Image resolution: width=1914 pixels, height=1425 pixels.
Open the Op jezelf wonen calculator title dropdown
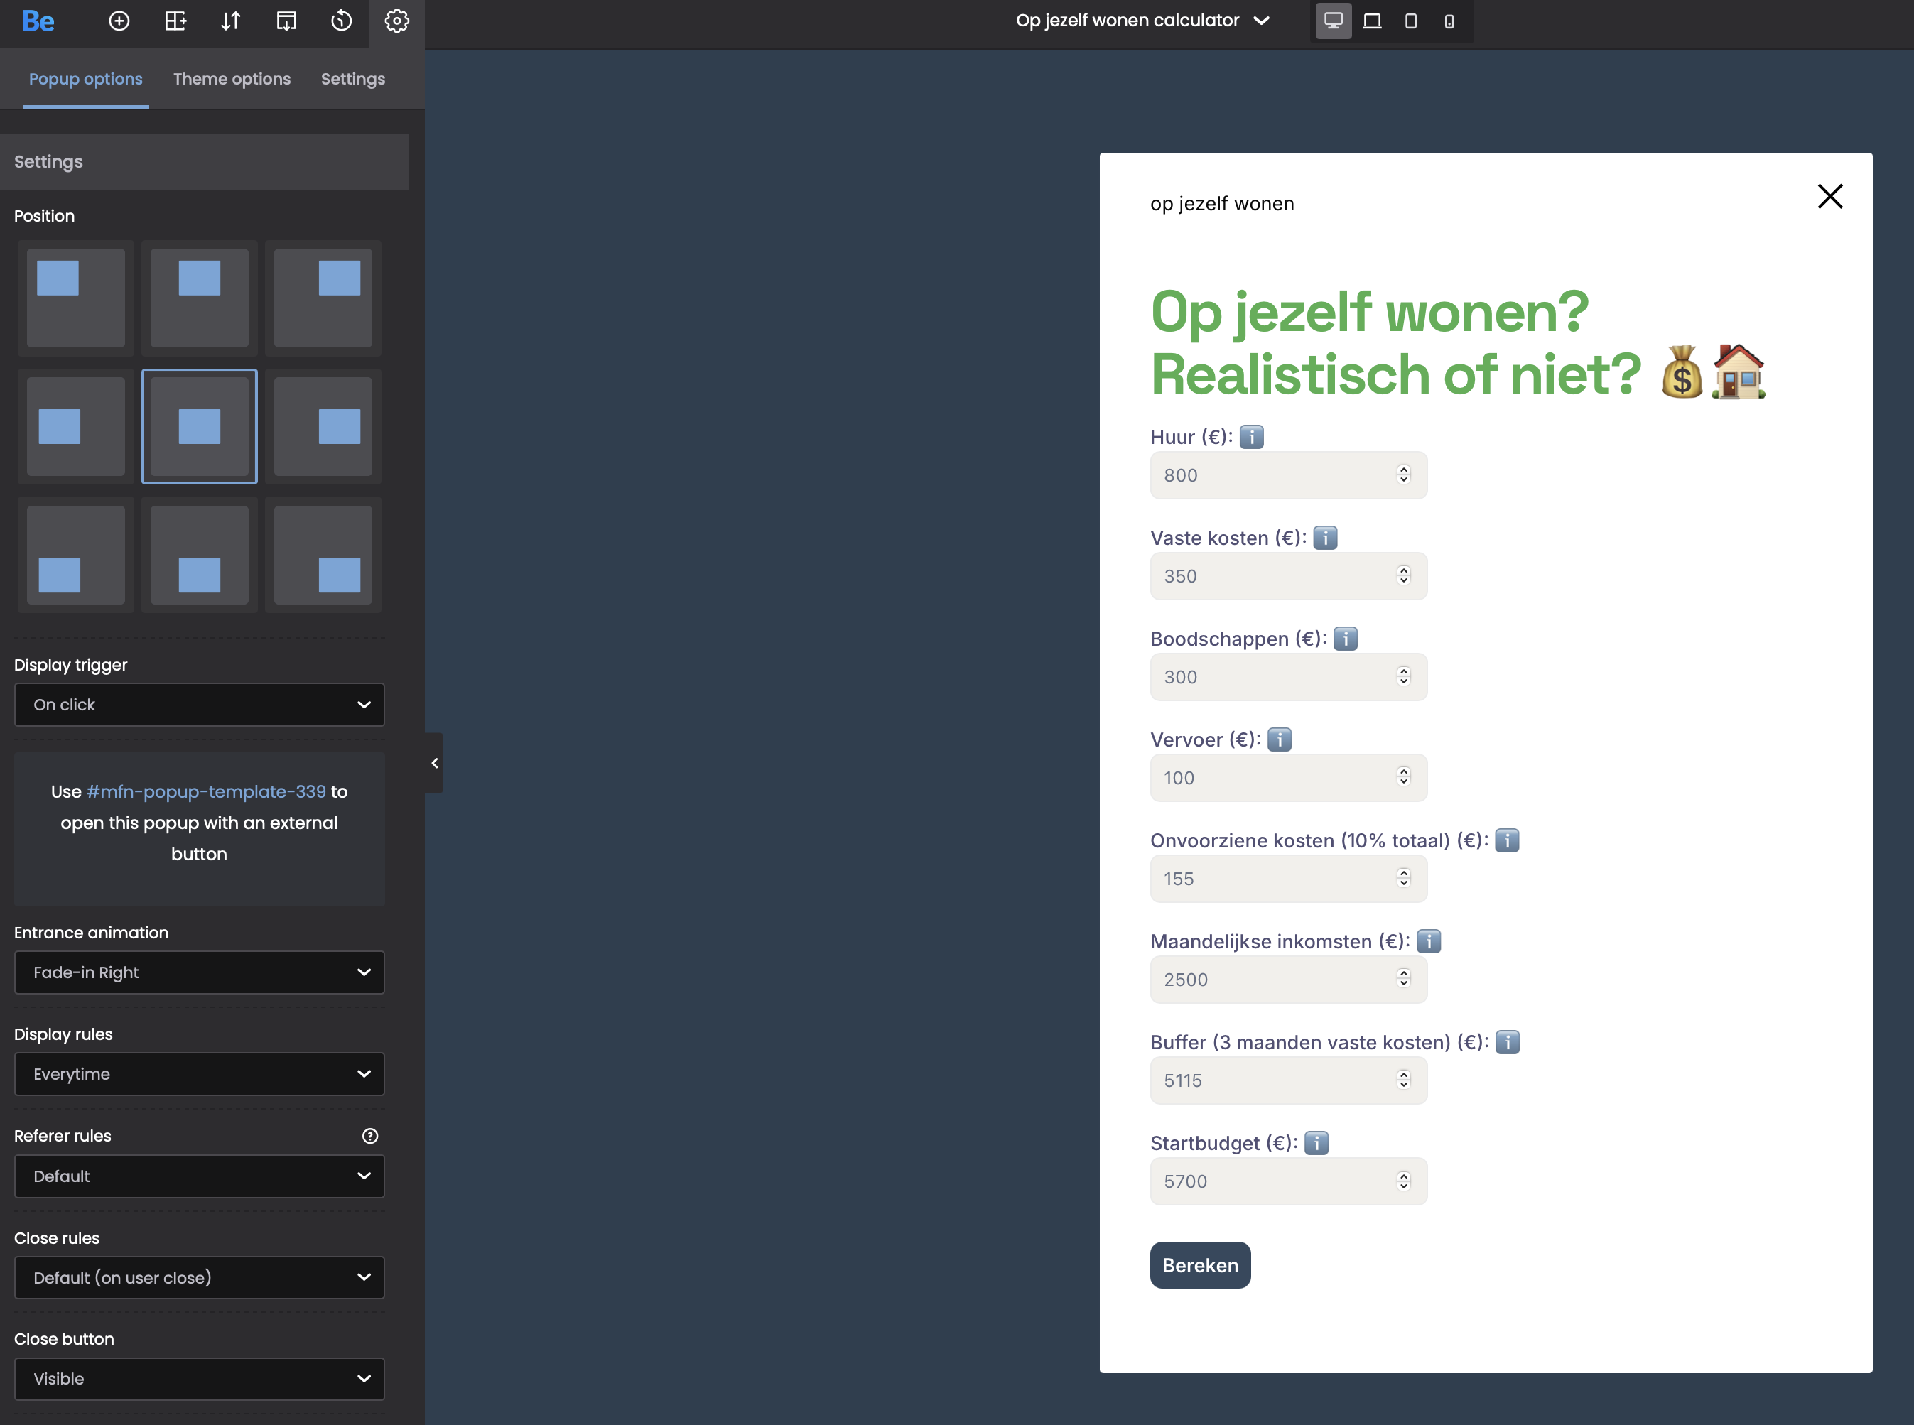(1142, 21)
